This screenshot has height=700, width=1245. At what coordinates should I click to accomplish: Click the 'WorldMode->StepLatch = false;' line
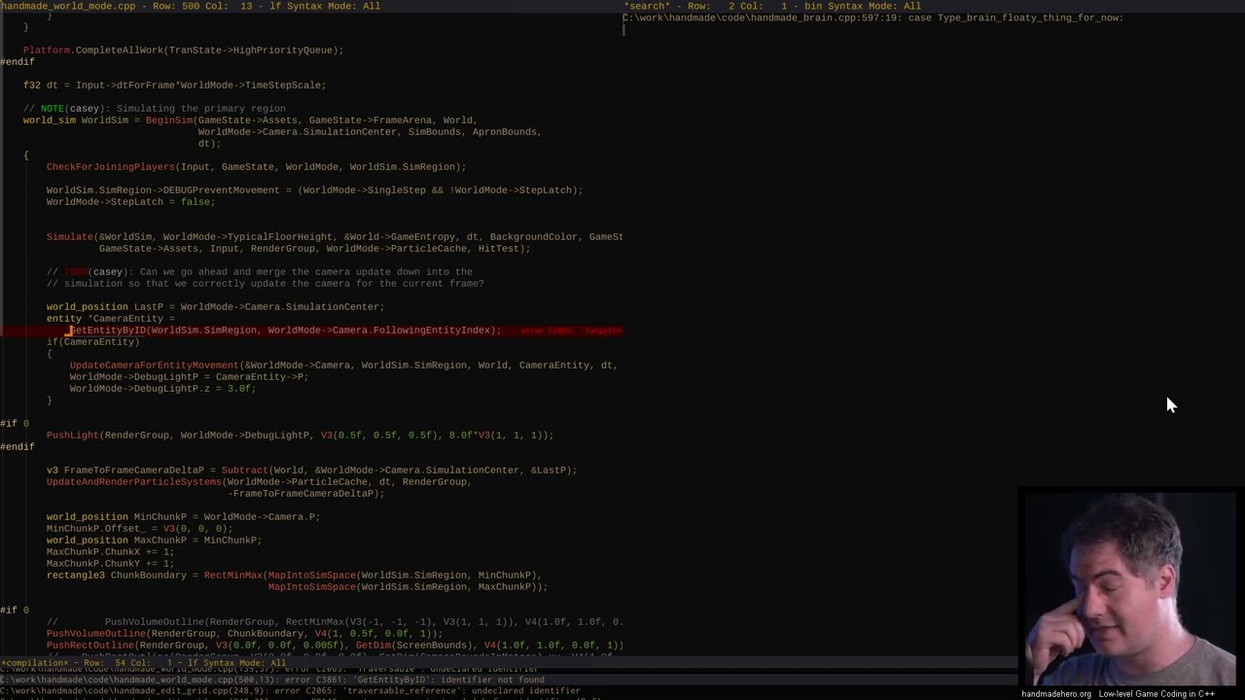point(130,201)
